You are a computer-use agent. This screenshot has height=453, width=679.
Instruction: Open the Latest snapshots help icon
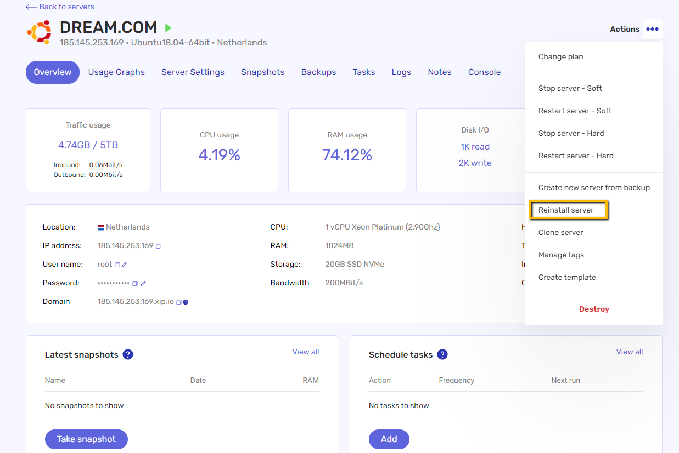[128, 354]
